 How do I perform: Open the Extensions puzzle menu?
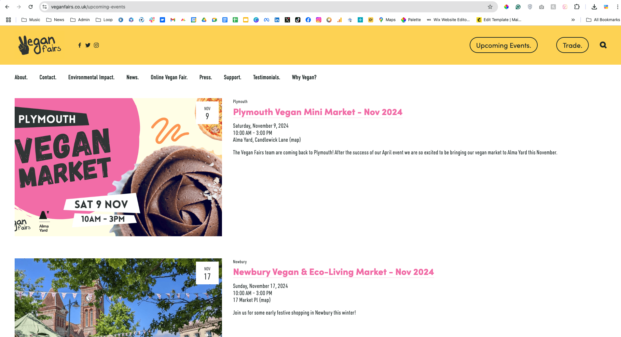click(577, 7)
